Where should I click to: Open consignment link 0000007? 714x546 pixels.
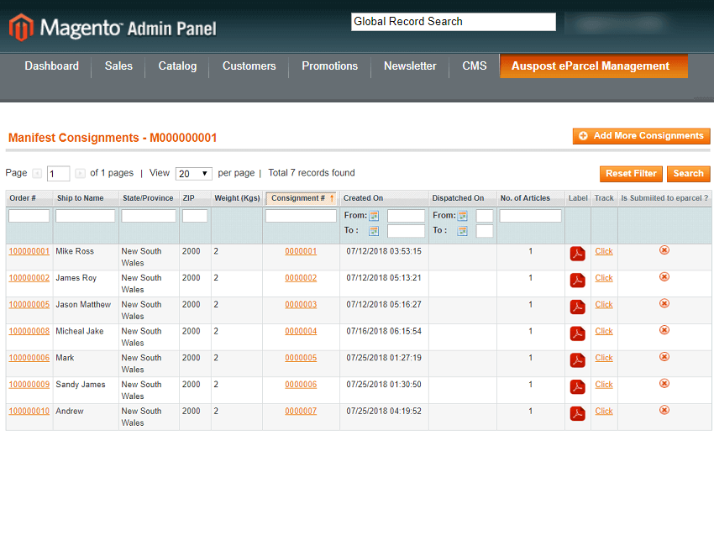[x=301, y=412]
